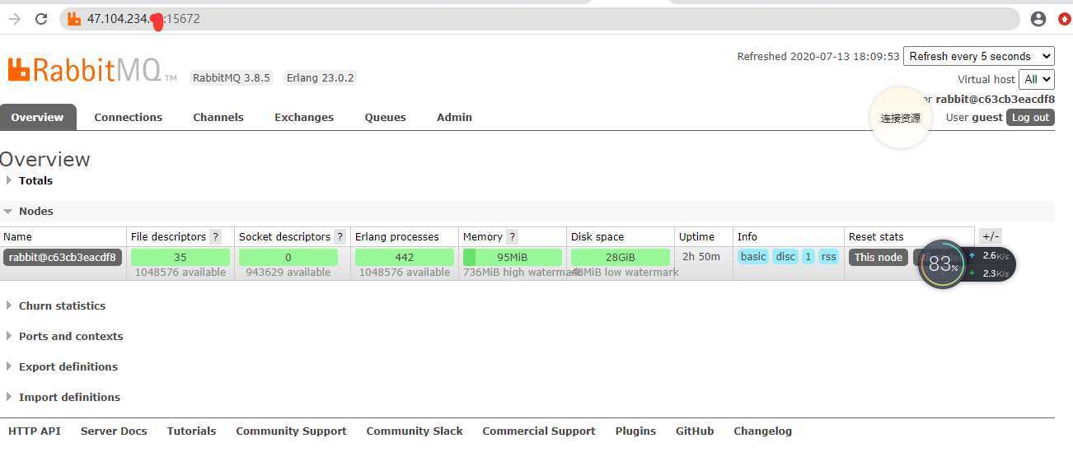
Task: Click the Memory 95MiB usage bar
Action: [513, 257]
